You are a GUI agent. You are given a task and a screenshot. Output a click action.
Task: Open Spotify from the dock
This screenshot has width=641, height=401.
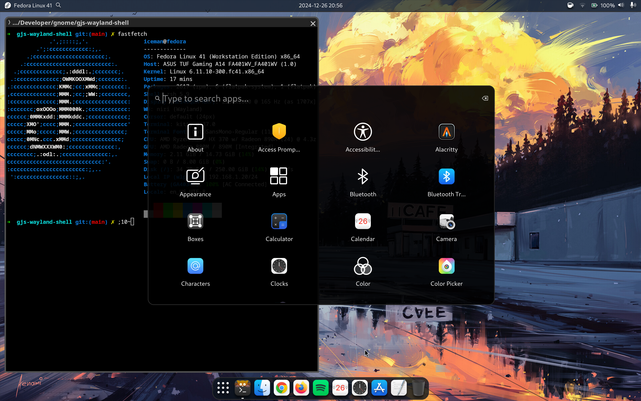click(x=320, y=388)
